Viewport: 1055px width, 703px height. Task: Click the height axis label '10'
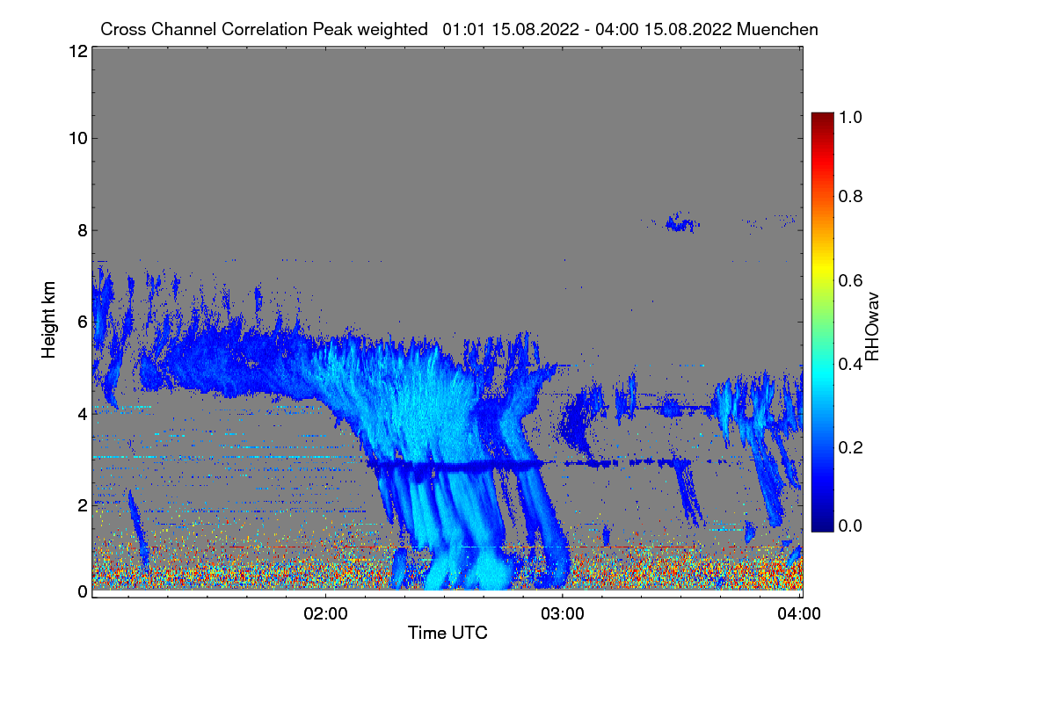[x=76, y=138]
